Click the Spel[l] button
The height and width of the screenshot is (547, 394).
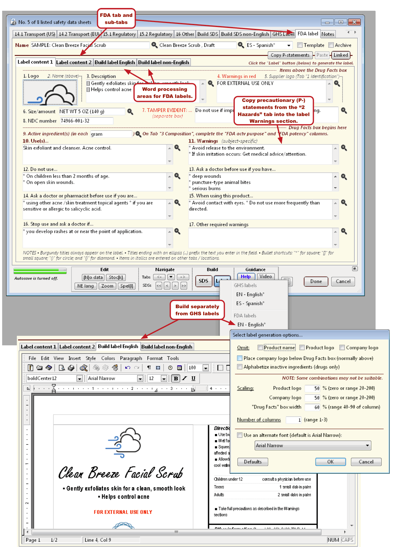coord(127,286)
